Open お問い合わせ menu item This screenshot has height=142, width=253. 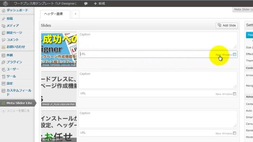16,47
